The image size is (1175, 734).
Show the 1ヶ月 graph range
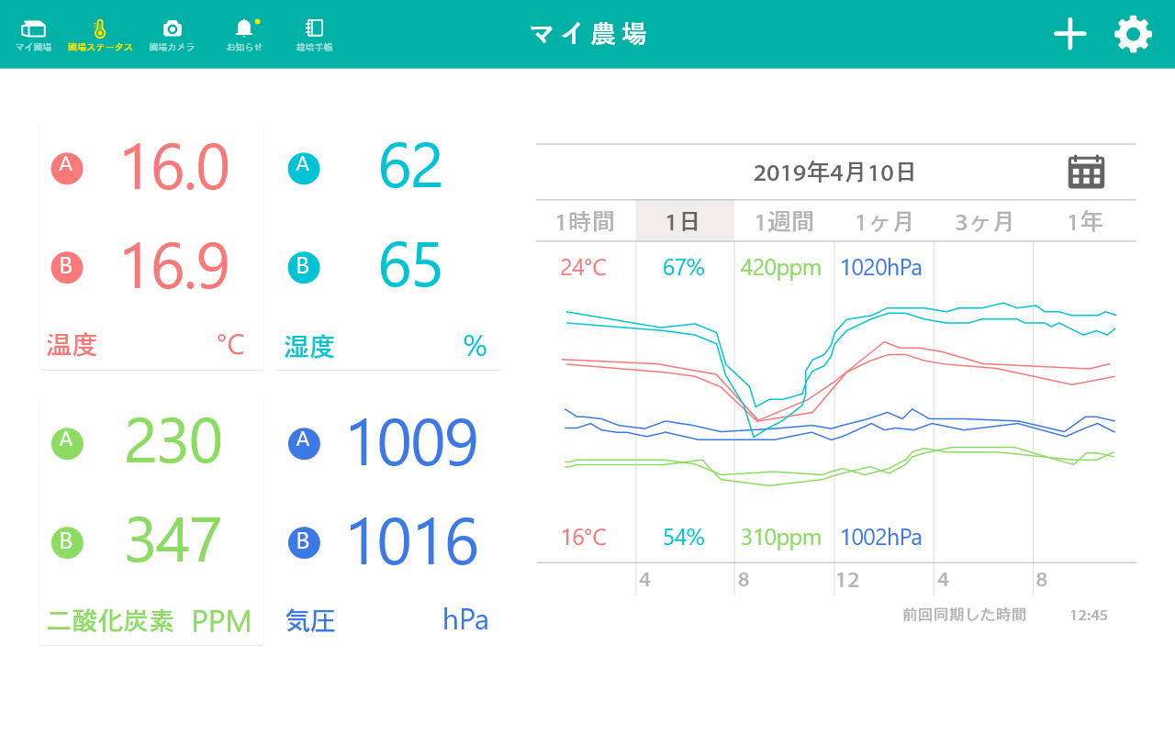pyautogui.click(x=884, y=221)
